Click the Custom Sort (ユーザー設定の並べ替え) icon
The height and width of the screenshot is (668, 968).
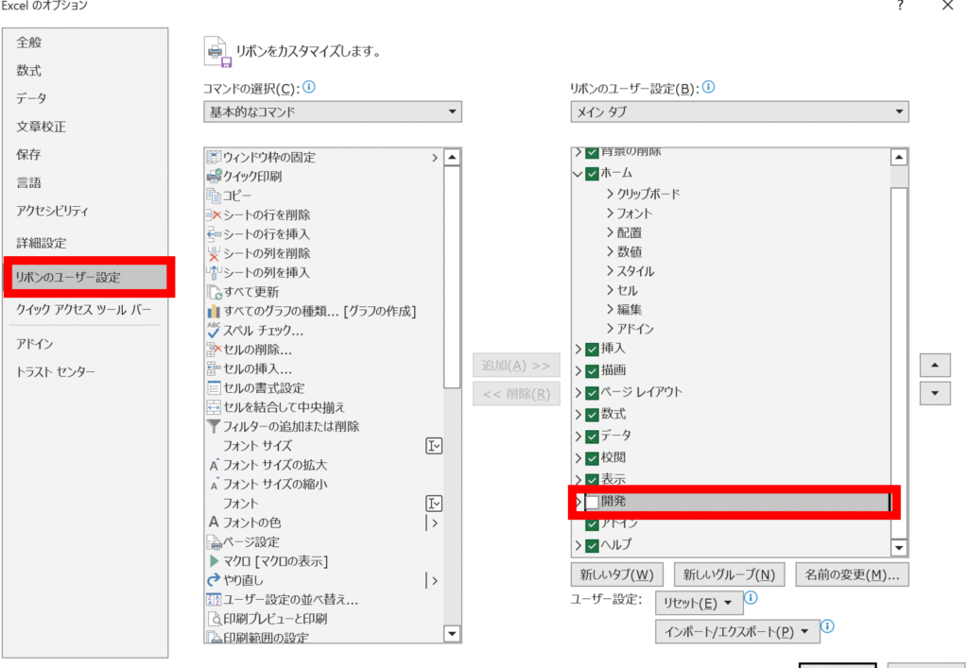coord(214,600)
